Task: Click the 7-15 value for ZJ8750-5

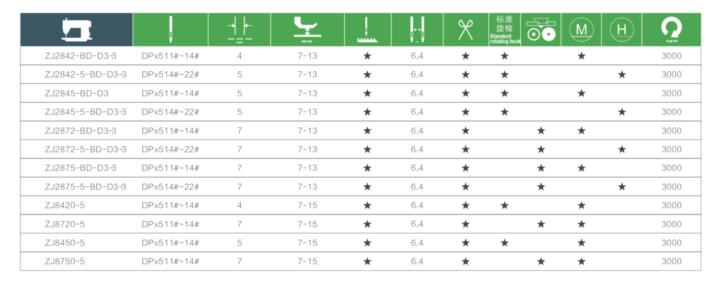Action: tap(307, 261)
